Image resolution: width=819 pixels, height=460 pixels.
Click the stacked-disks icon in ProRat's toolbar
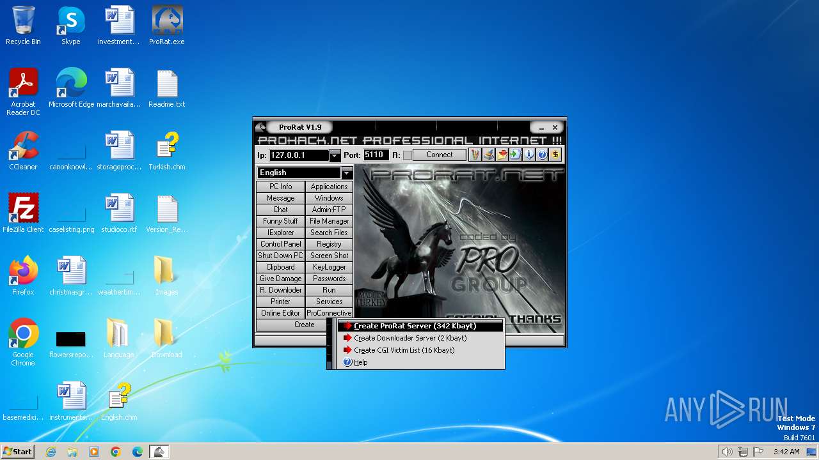coord(488,155)
